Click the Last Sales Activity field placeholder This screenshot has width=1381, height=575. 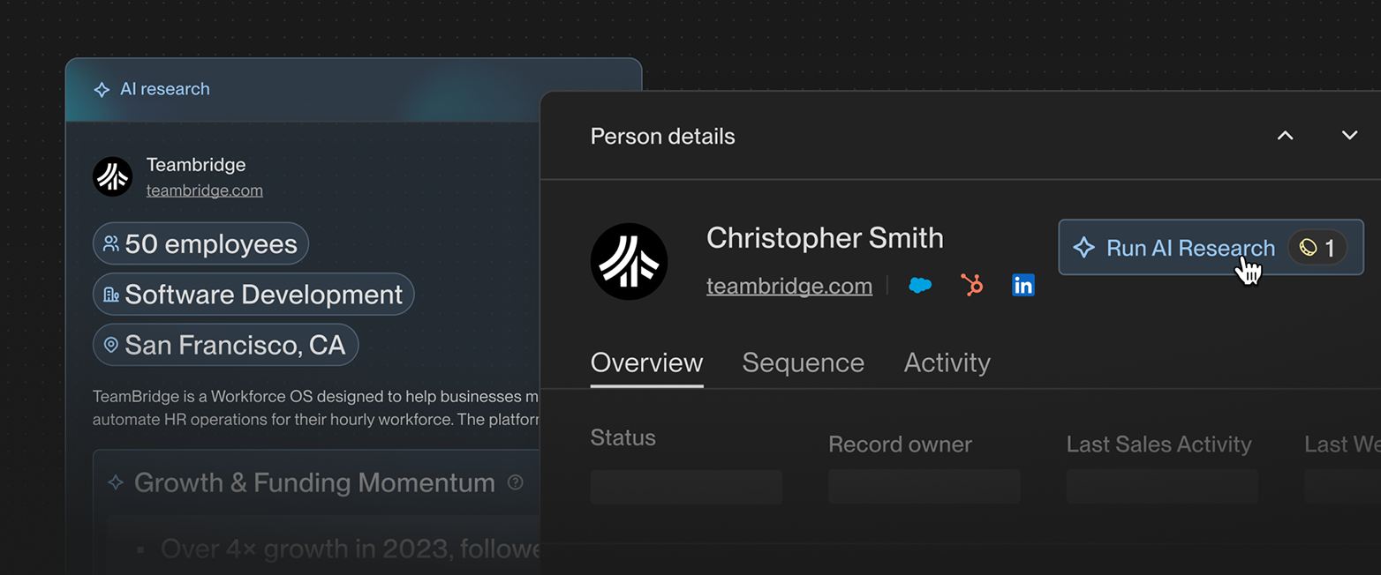pyautogui.click(x=1162, y=487)
